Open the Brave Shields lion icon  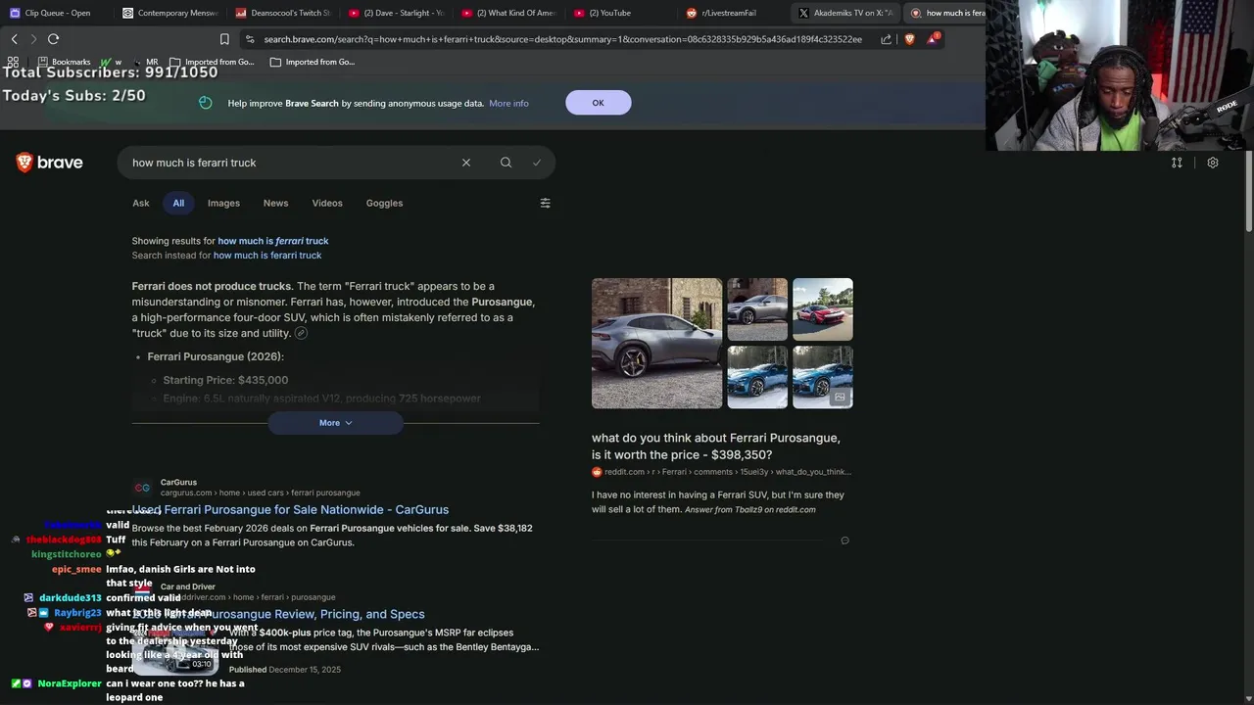point(909,39)
